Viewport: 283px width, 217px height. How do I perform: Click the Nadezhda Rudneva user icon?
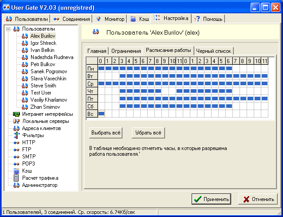point(25,57)
